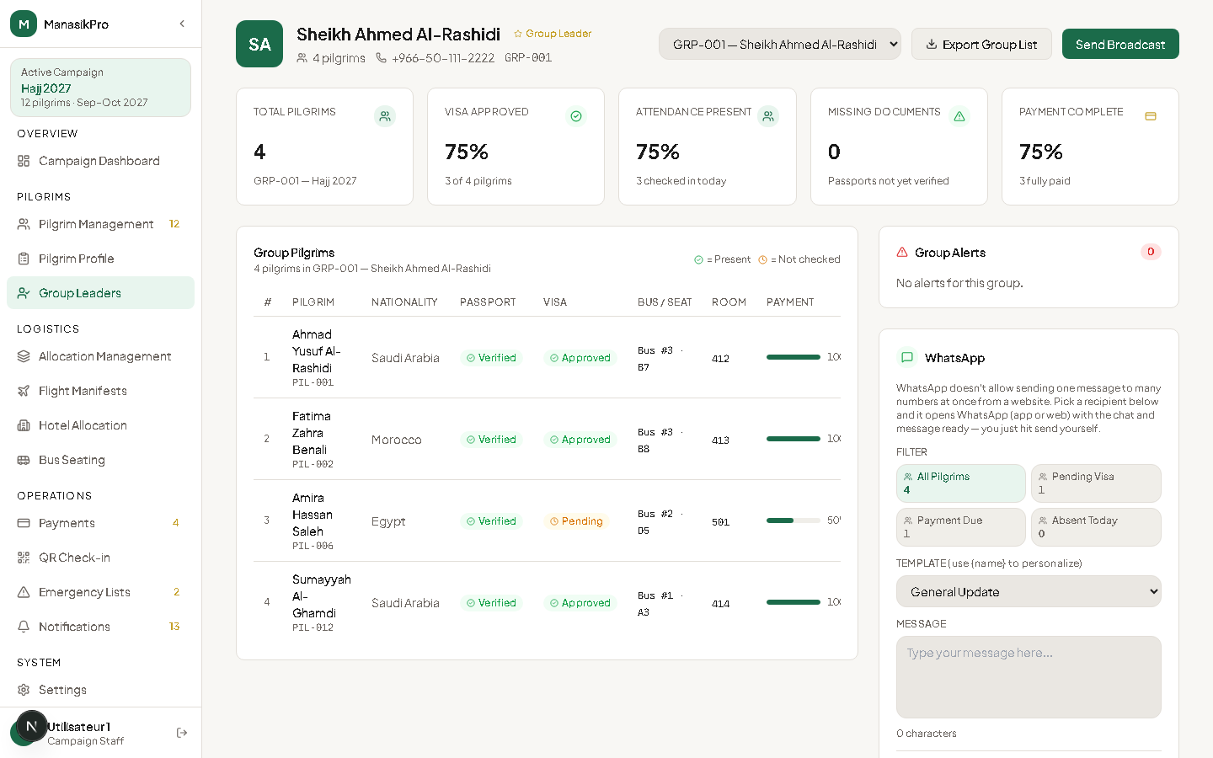
Task: Click the SA group leader avatar
Action: [259, 44]
